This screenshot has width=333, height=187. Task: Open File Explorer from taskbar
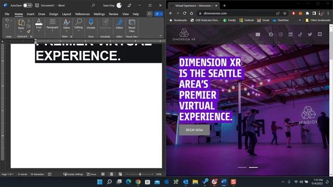coord(195,182)
